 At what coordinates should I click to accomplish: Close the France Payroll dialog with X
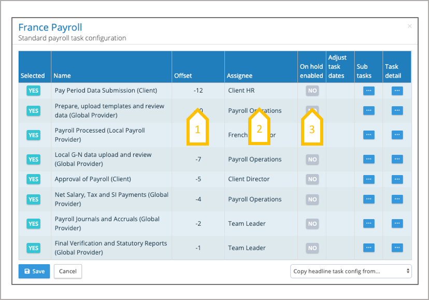pos(409,26)
